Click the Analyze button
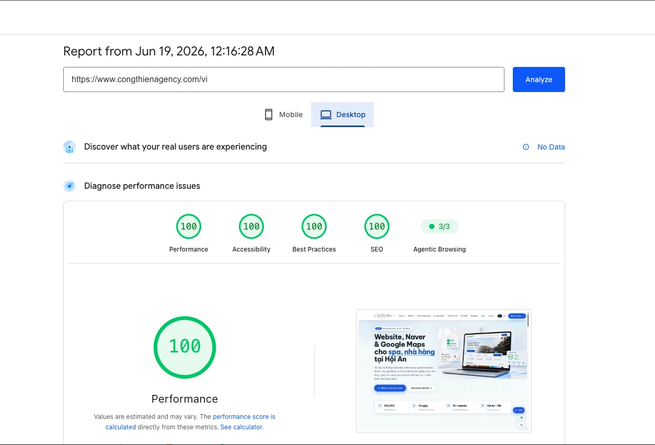 [538, 79]
